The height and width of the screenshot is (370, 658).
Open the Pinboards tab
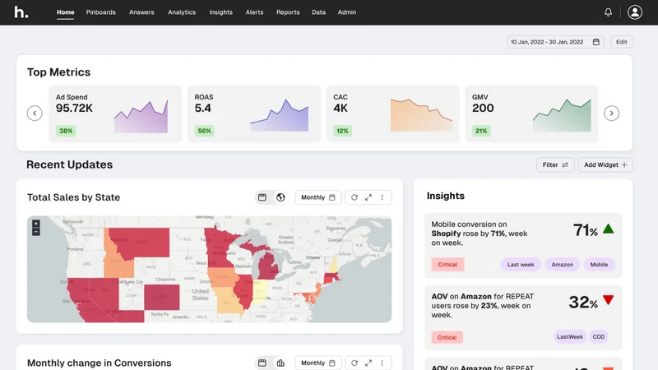click(x=100, y=12)
